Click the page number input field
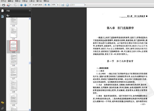154x111 pixels. pyautogui.click(x=30, y=5)
